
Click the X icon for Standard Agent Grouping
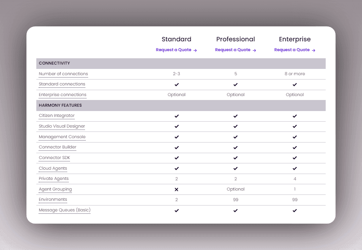[176, 189]
